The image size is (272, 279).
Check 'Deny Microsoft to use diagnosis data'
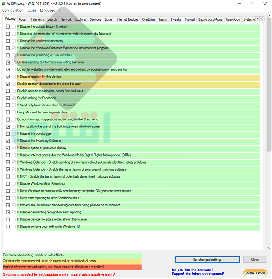coord(8,112)
